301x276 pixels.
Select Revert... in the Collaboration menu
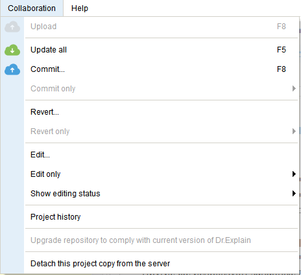[x=162, y=112]
